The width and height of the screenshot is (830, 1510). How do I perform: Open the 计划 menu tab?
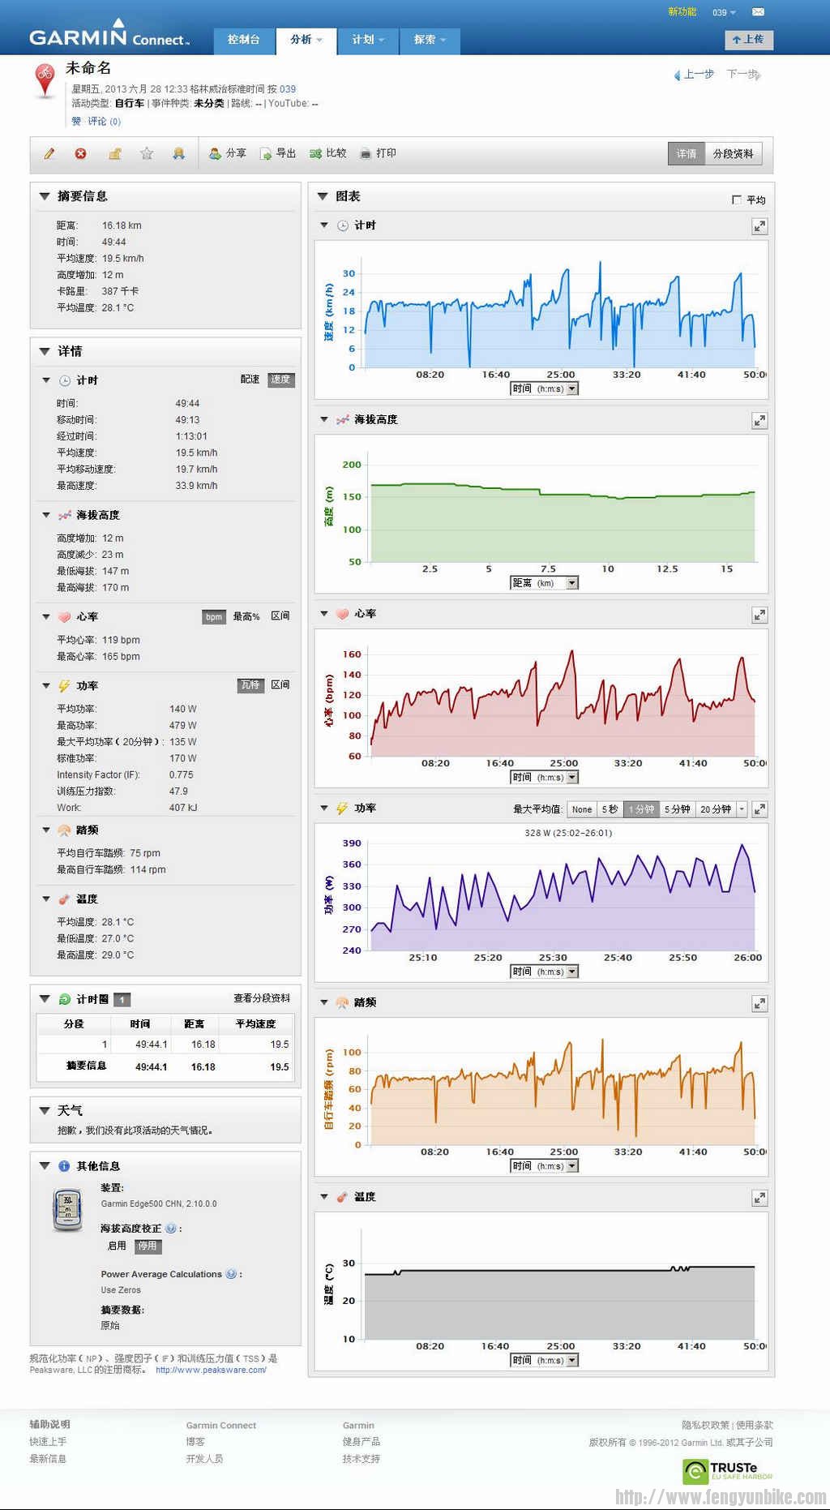368,40
